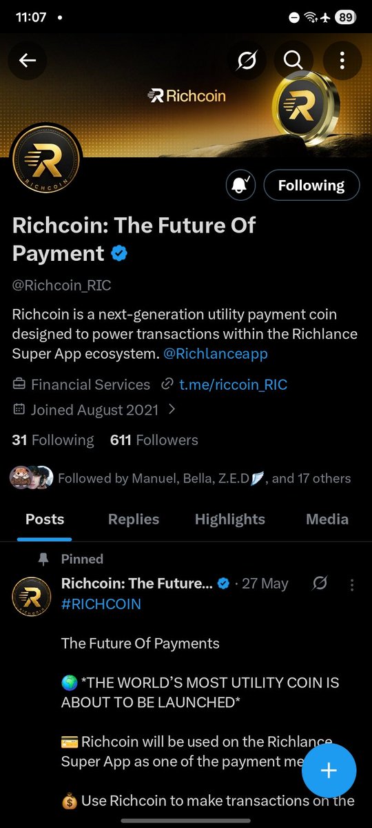View the 611 Followers list
372x828 pixels.
tap(154, 440)
